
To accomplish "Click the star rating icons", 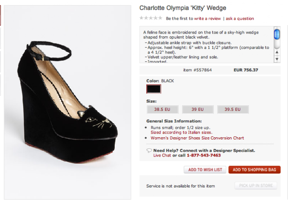I will pos(151,18).
